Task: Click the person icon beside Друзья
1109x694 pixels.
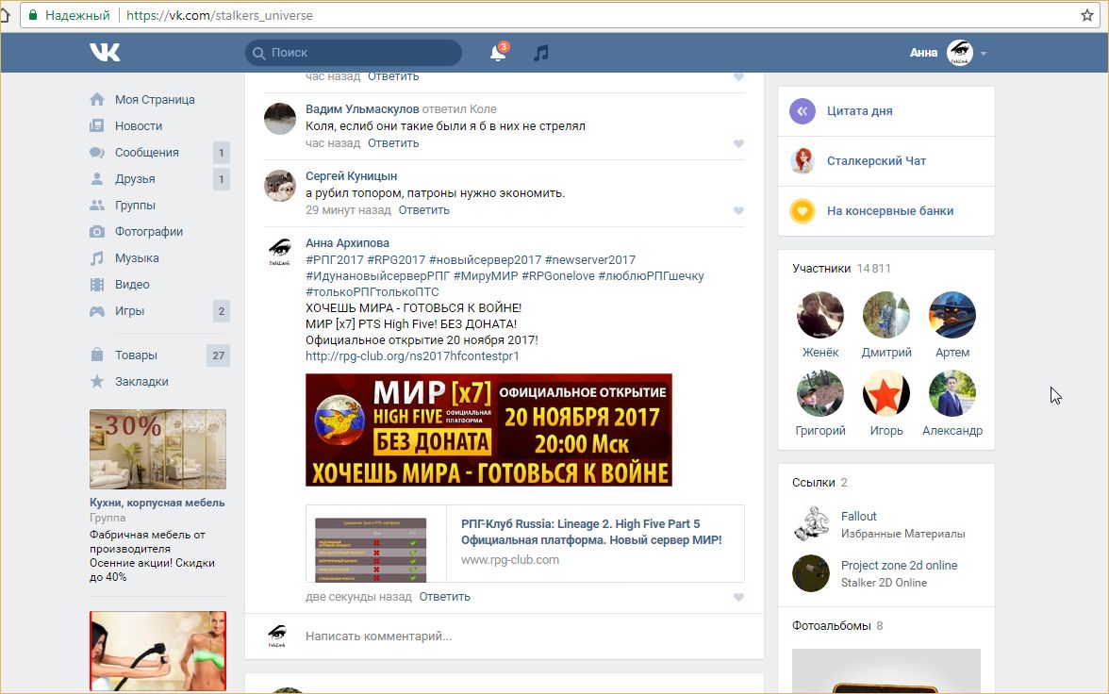Action: pyautogui.click(x=98, y=179)
